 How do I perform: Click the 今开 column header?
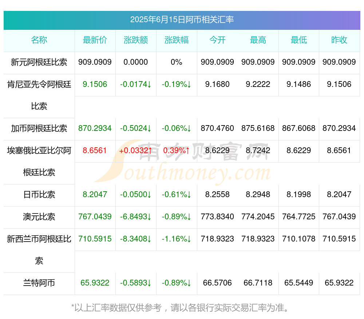tap(217, 40)
